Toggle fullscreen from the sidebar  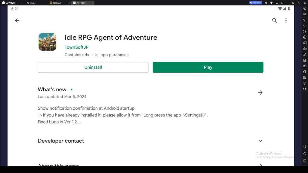coord(305,31)
